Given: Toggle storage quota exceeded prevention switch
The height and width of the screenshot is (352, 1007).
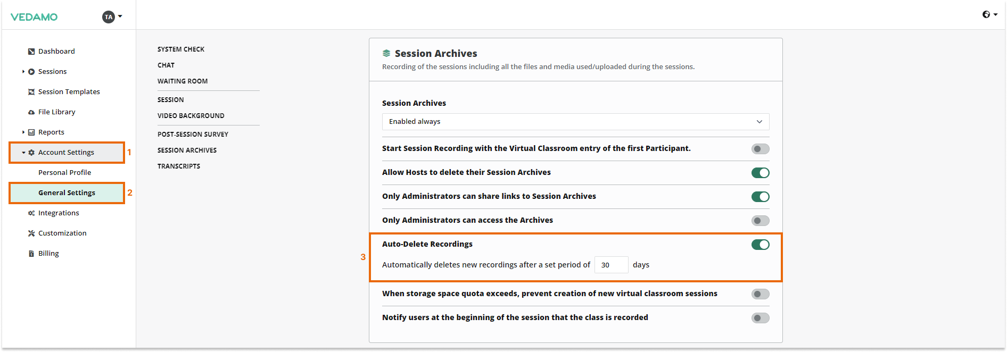Looking at the screenshot, I should [760, 294].
